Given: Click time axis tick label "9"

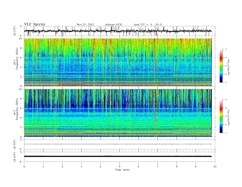Looking at the screenshot, I should pyautogui.click(x=196, y=167).
